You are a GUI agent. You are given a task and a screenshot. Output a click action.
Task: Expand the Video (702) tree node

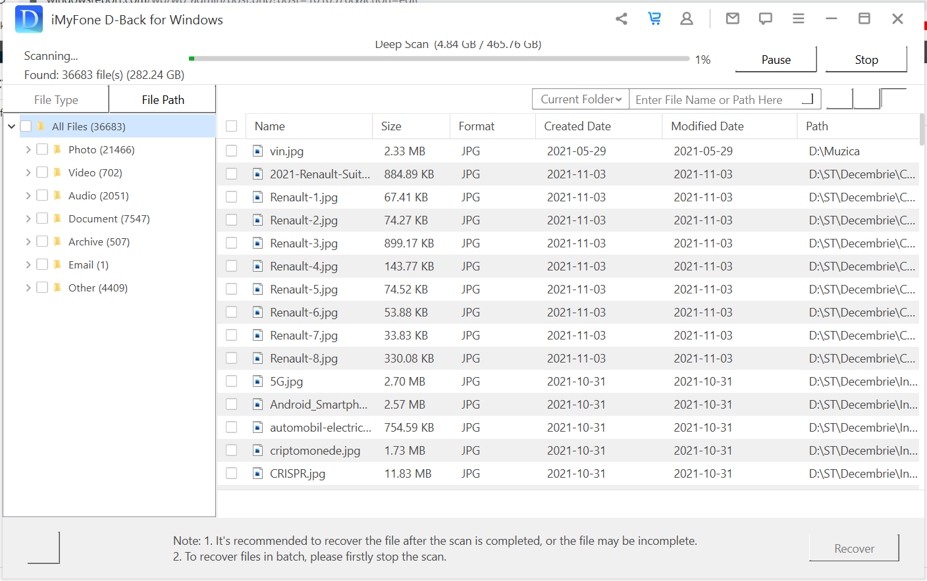[x=28, y=173]
